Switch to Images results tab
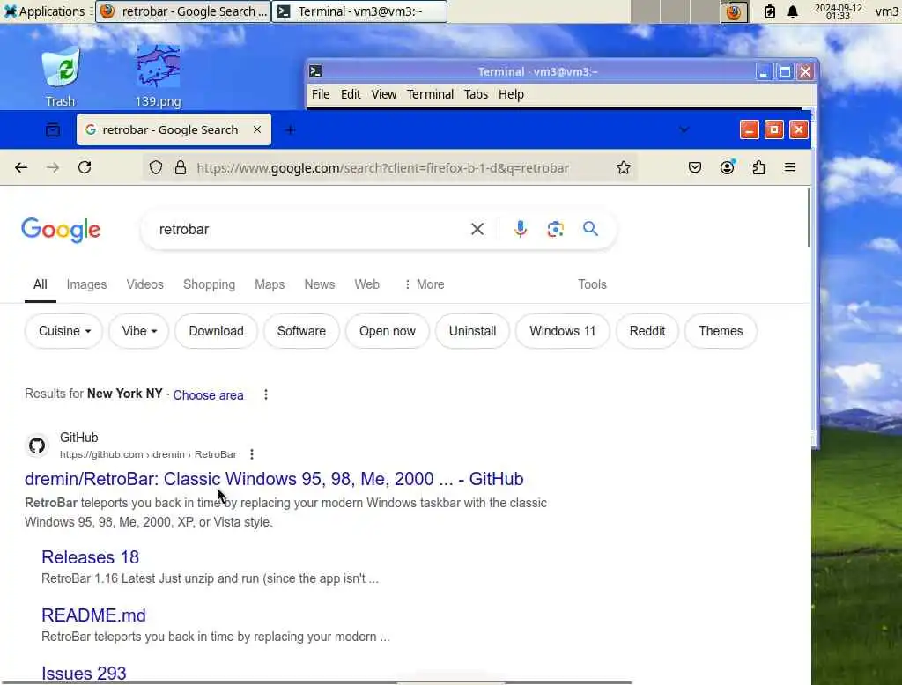 [x=86, y=284]
